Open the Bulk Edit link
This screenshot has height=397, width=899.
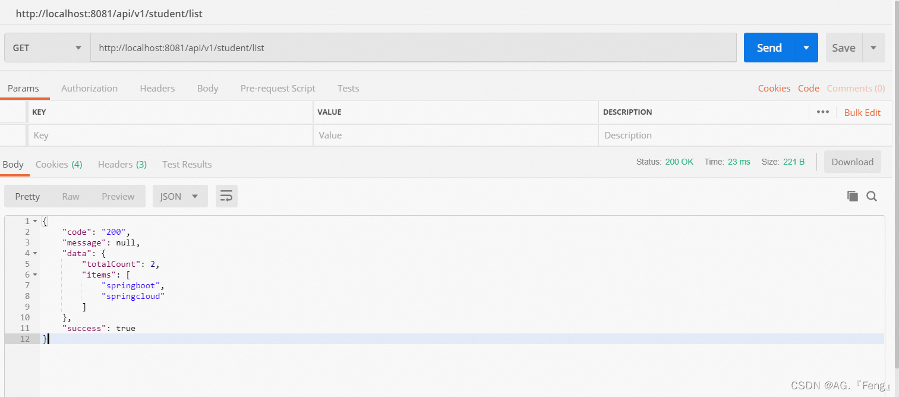(x=862, y=112)
